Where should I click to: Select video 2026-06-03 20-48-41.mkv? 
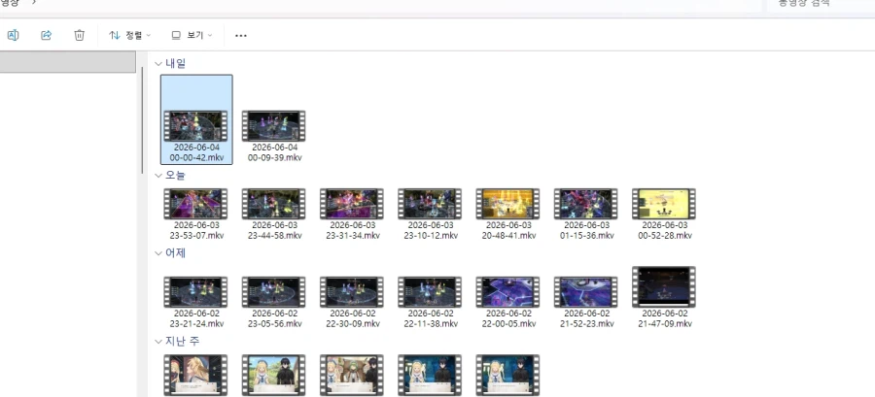pos(508,215)
